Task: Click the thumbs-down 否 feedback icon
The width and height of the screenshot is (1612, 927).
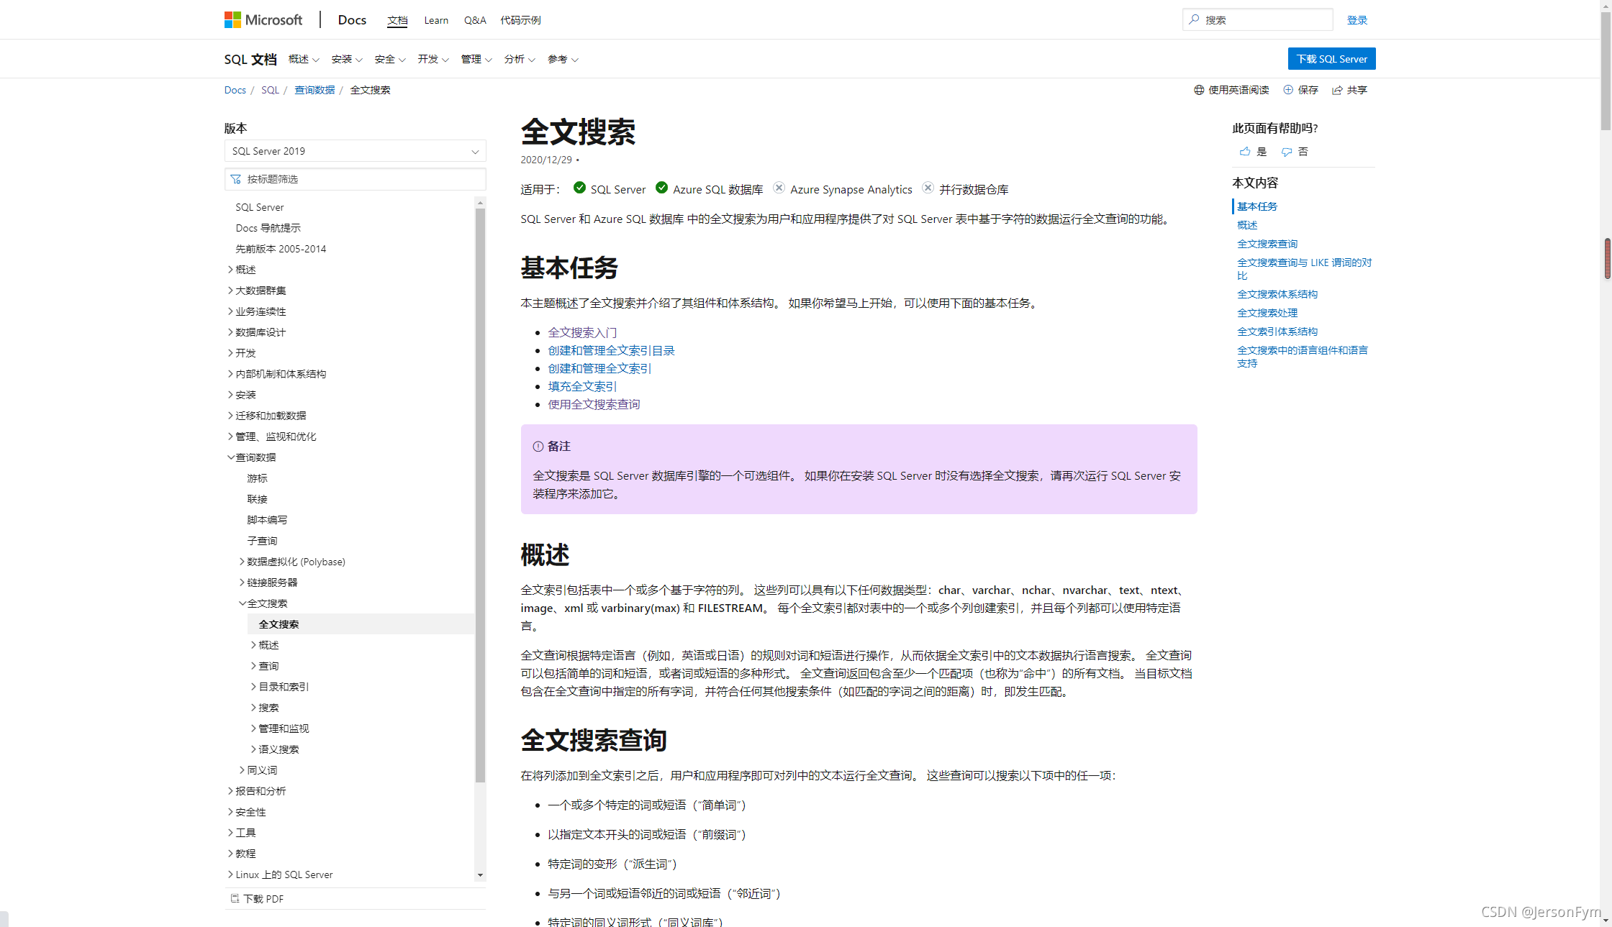Action: coord(1287,151)
